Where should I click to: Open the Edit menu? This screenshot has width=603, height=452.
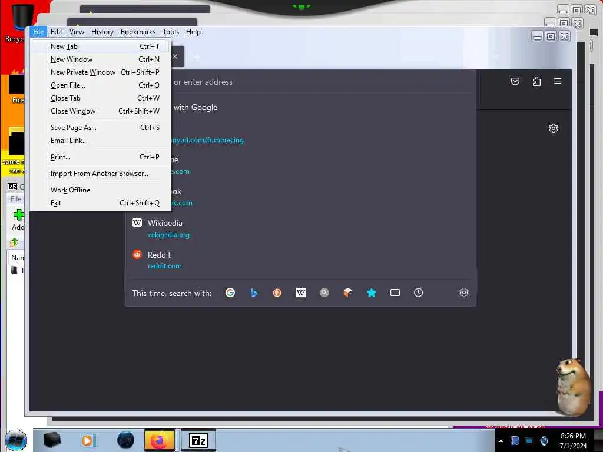tap(56, 32)
